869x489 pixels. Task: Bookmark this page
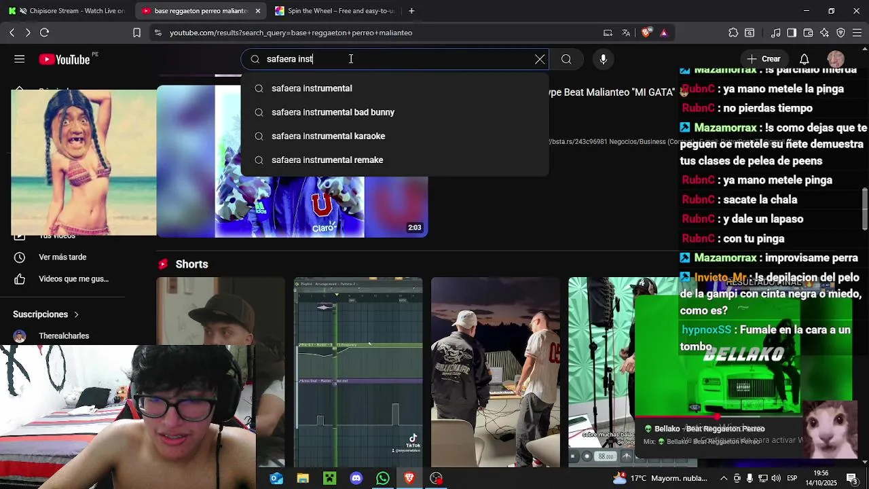pyautogui.click(x=136, y=33)
